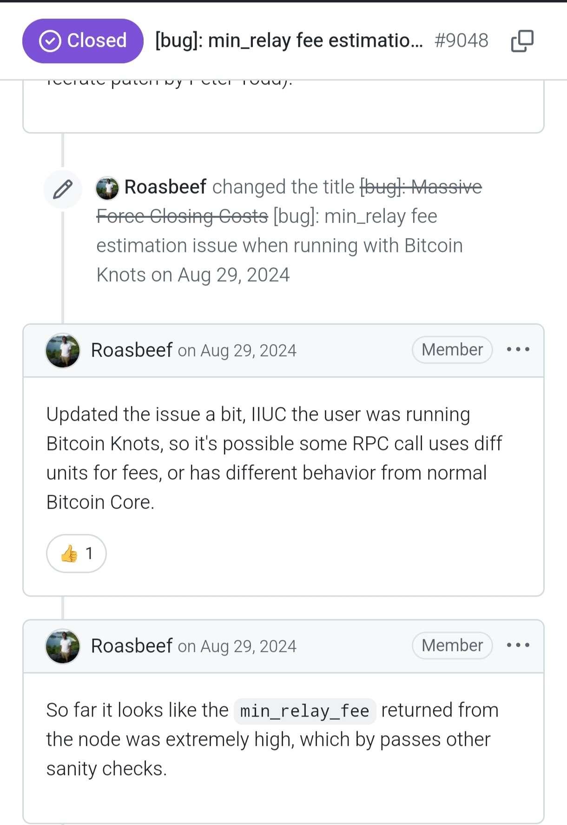Open three-dot menu on the min_relay_fee comment
This screenshot has height=825, width=567.
[518, 645]
